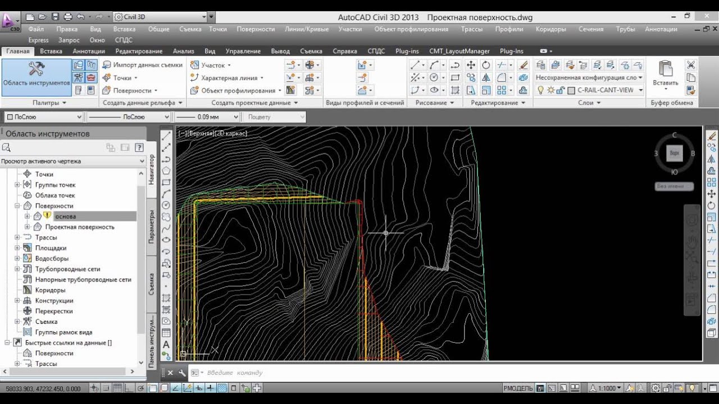The height and width of the screenshot is (404, 719).
Task: Open the Параметры side tab
Action: 152,227
